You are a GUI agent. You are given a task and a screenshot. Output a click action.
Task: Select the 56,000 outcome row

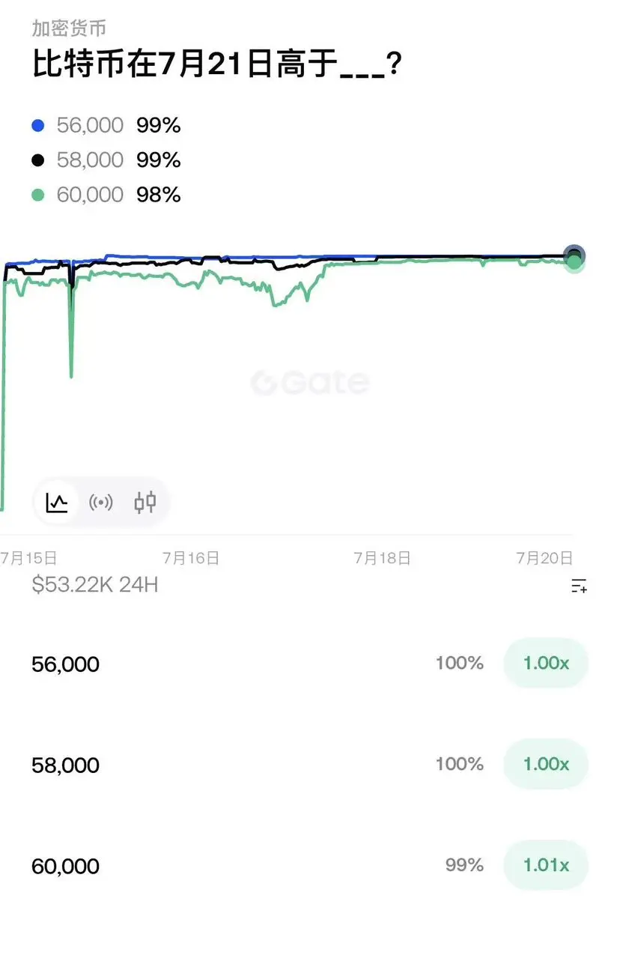tap(310, 664)
